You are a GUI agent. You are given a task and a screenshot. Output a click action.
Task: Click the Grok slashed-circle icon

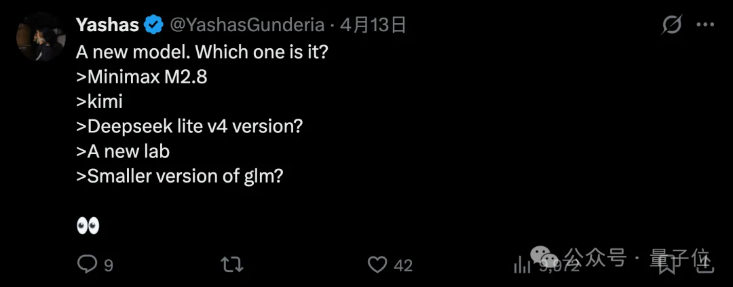[x=671, y=26]
